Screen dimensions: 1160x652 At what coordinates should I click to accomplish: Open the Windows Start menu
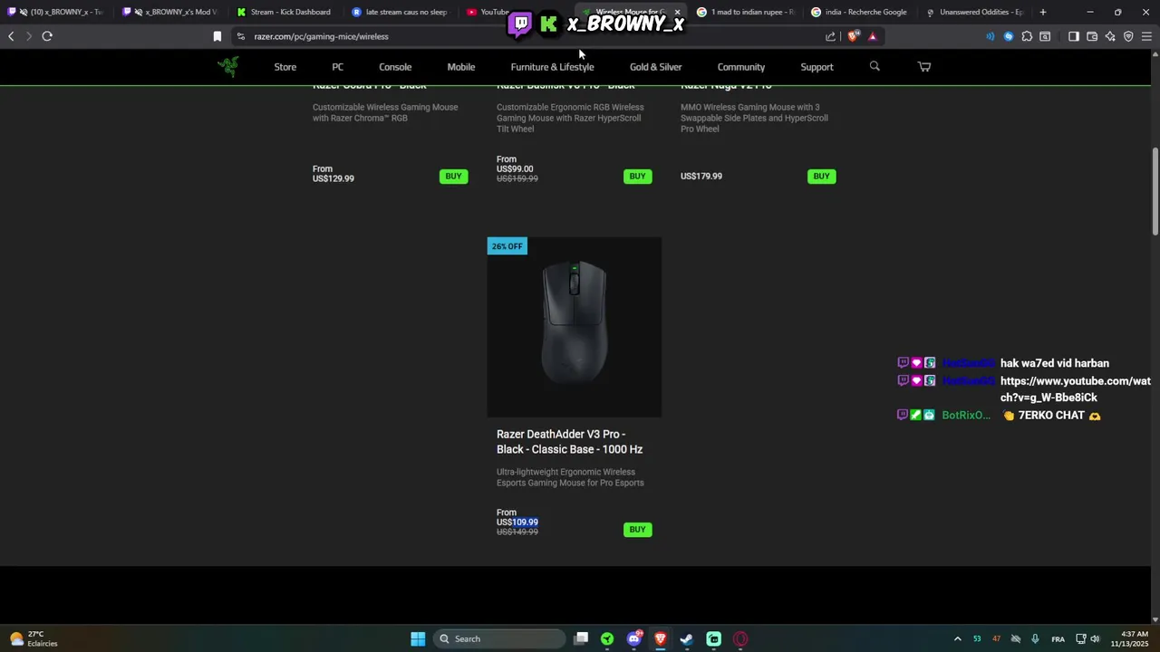(418, 638)
